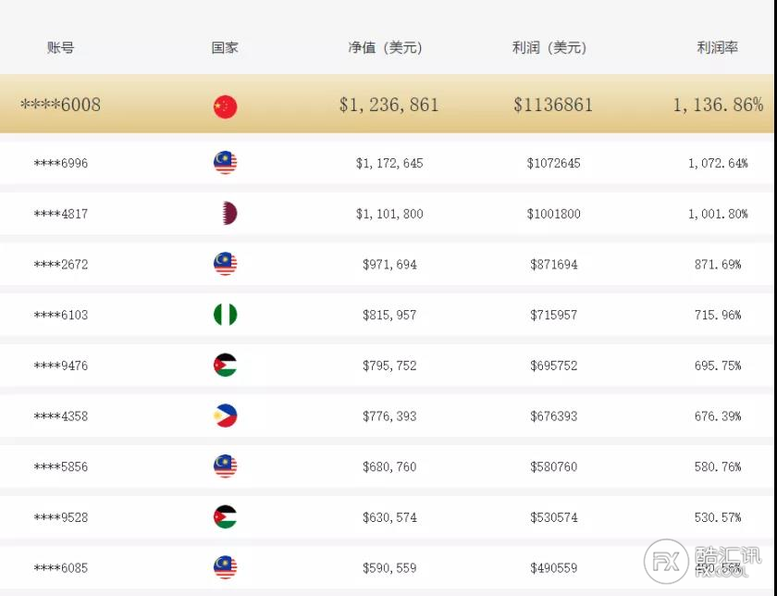This screenshot has height=596, width=777.
Task: Select account number ****6085
Action: click(60, 567)
